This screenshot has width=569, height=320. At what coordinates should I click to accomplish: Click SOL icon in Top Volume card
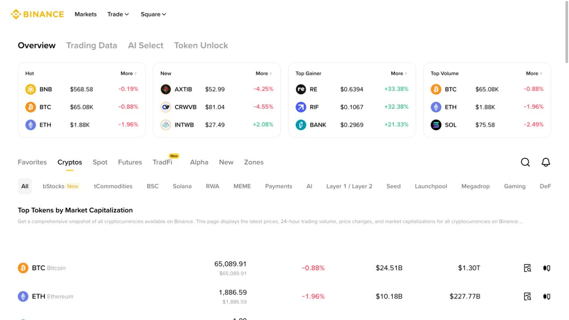436,125
